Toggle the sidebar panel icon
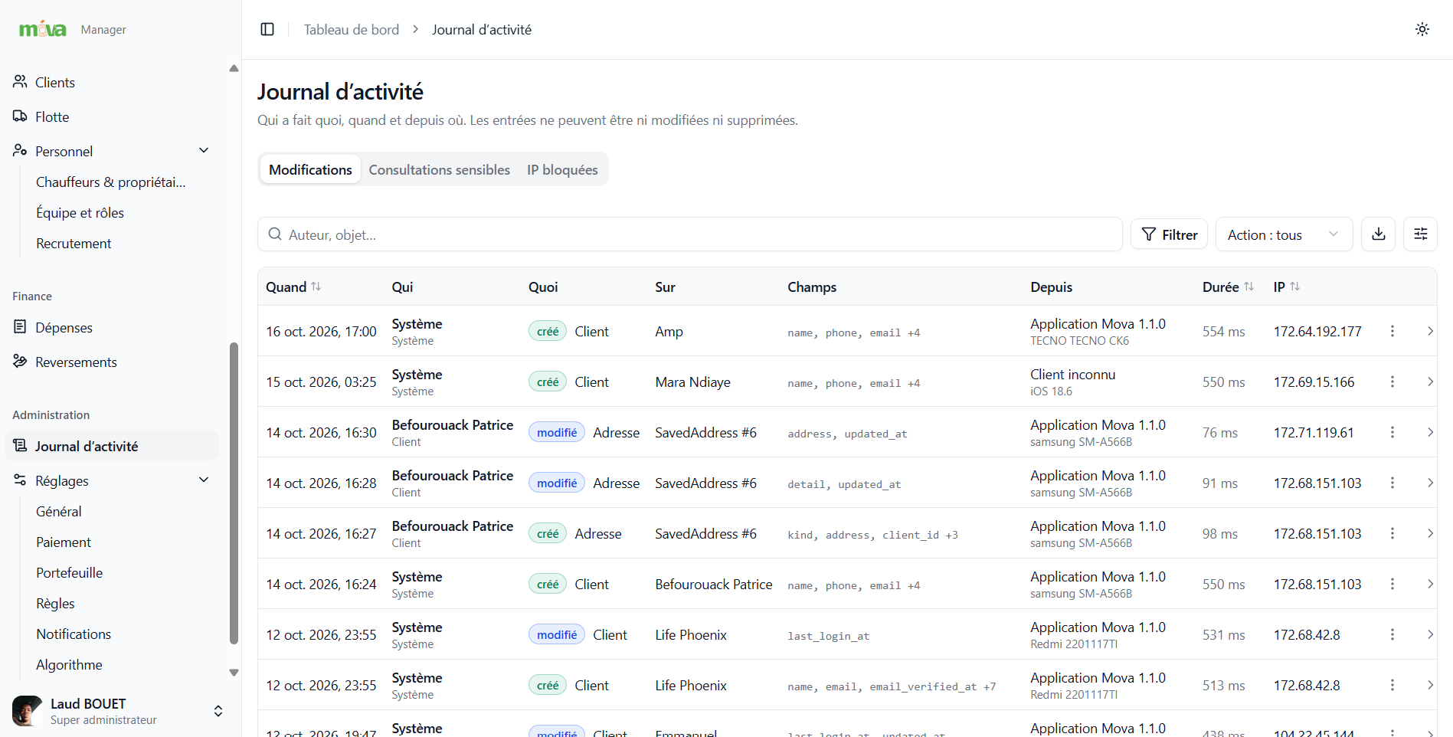The width and height of the screenshot is (1453, 737). tap(267, 29)
